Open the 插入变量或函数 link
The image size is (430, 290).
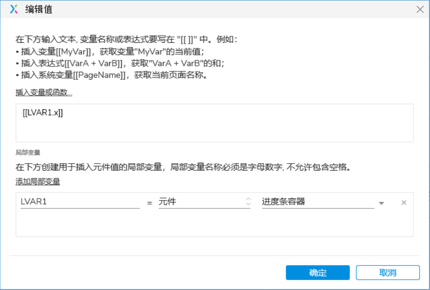pos(44,92)
